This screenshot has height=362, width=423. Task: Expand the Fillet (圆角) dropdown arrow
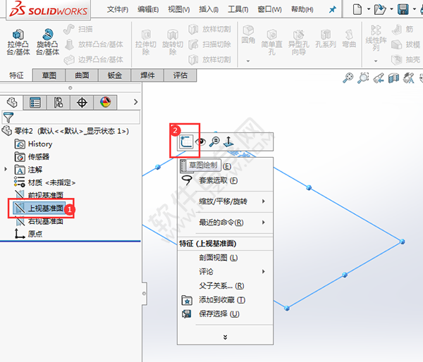(x=248, y=61)
